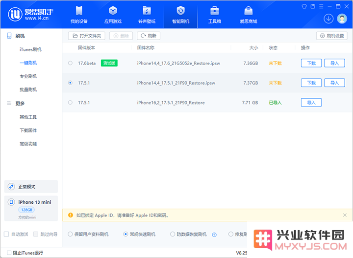Click the feedback icon in title bar
Image resolution: width=353 pixels, height=258 pixels.
[313, 6]
